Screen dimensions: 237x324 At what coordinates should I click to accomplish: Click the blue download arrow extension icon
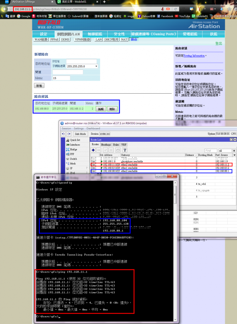click(222, 9)
